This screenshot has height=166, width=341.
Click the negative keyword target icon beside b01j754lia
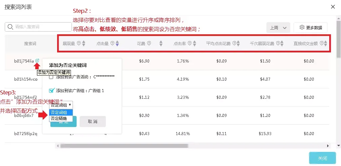pos(37,61)
